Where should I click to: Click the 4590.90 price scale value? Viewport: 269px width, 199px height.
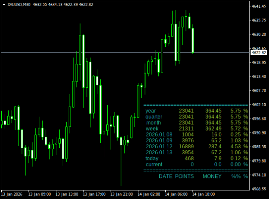coord(259,133)
